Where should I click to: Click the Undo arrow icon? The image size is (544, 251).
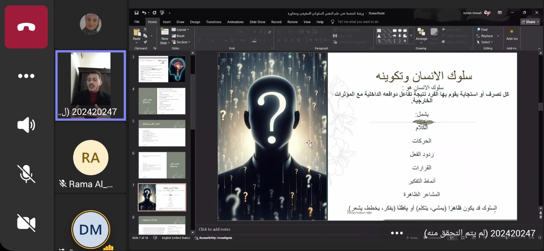point(144,13)
